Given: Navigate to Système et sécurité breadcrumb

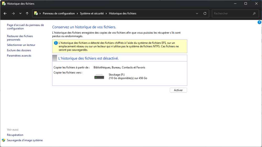Looking at the screenshot, I should [x=92, y=14].
